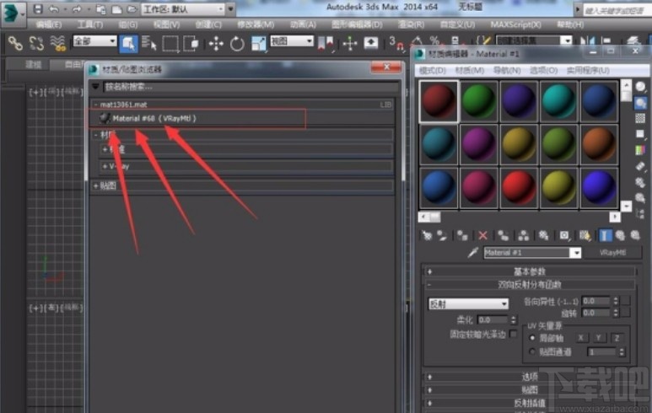The image size is (652, 413).
Task: Open the 模式(D) menu in Material Editor
Action: coord(433,70)
